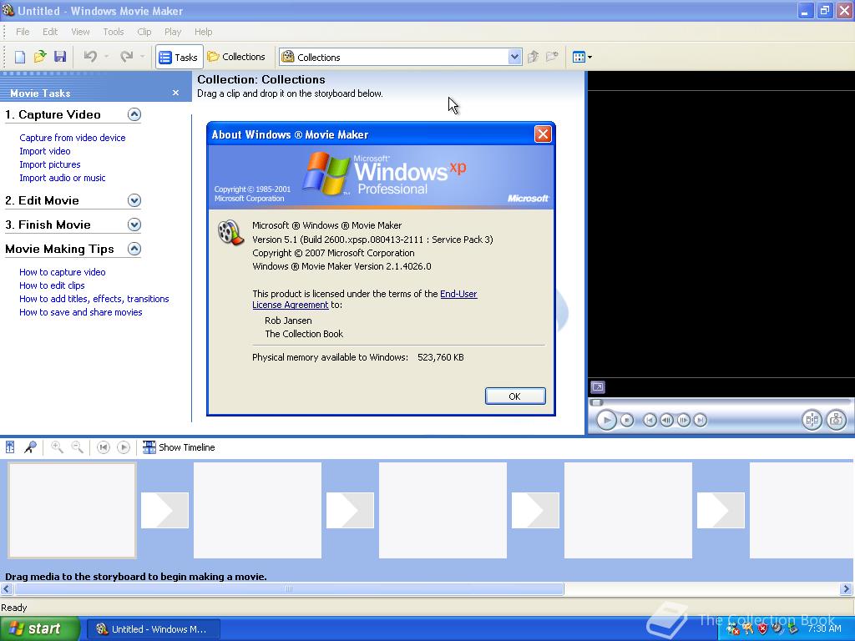Viewport: 855px width, 641px height.
Task: Click the Movie Maker film reel icon
Action: [230, 233]
